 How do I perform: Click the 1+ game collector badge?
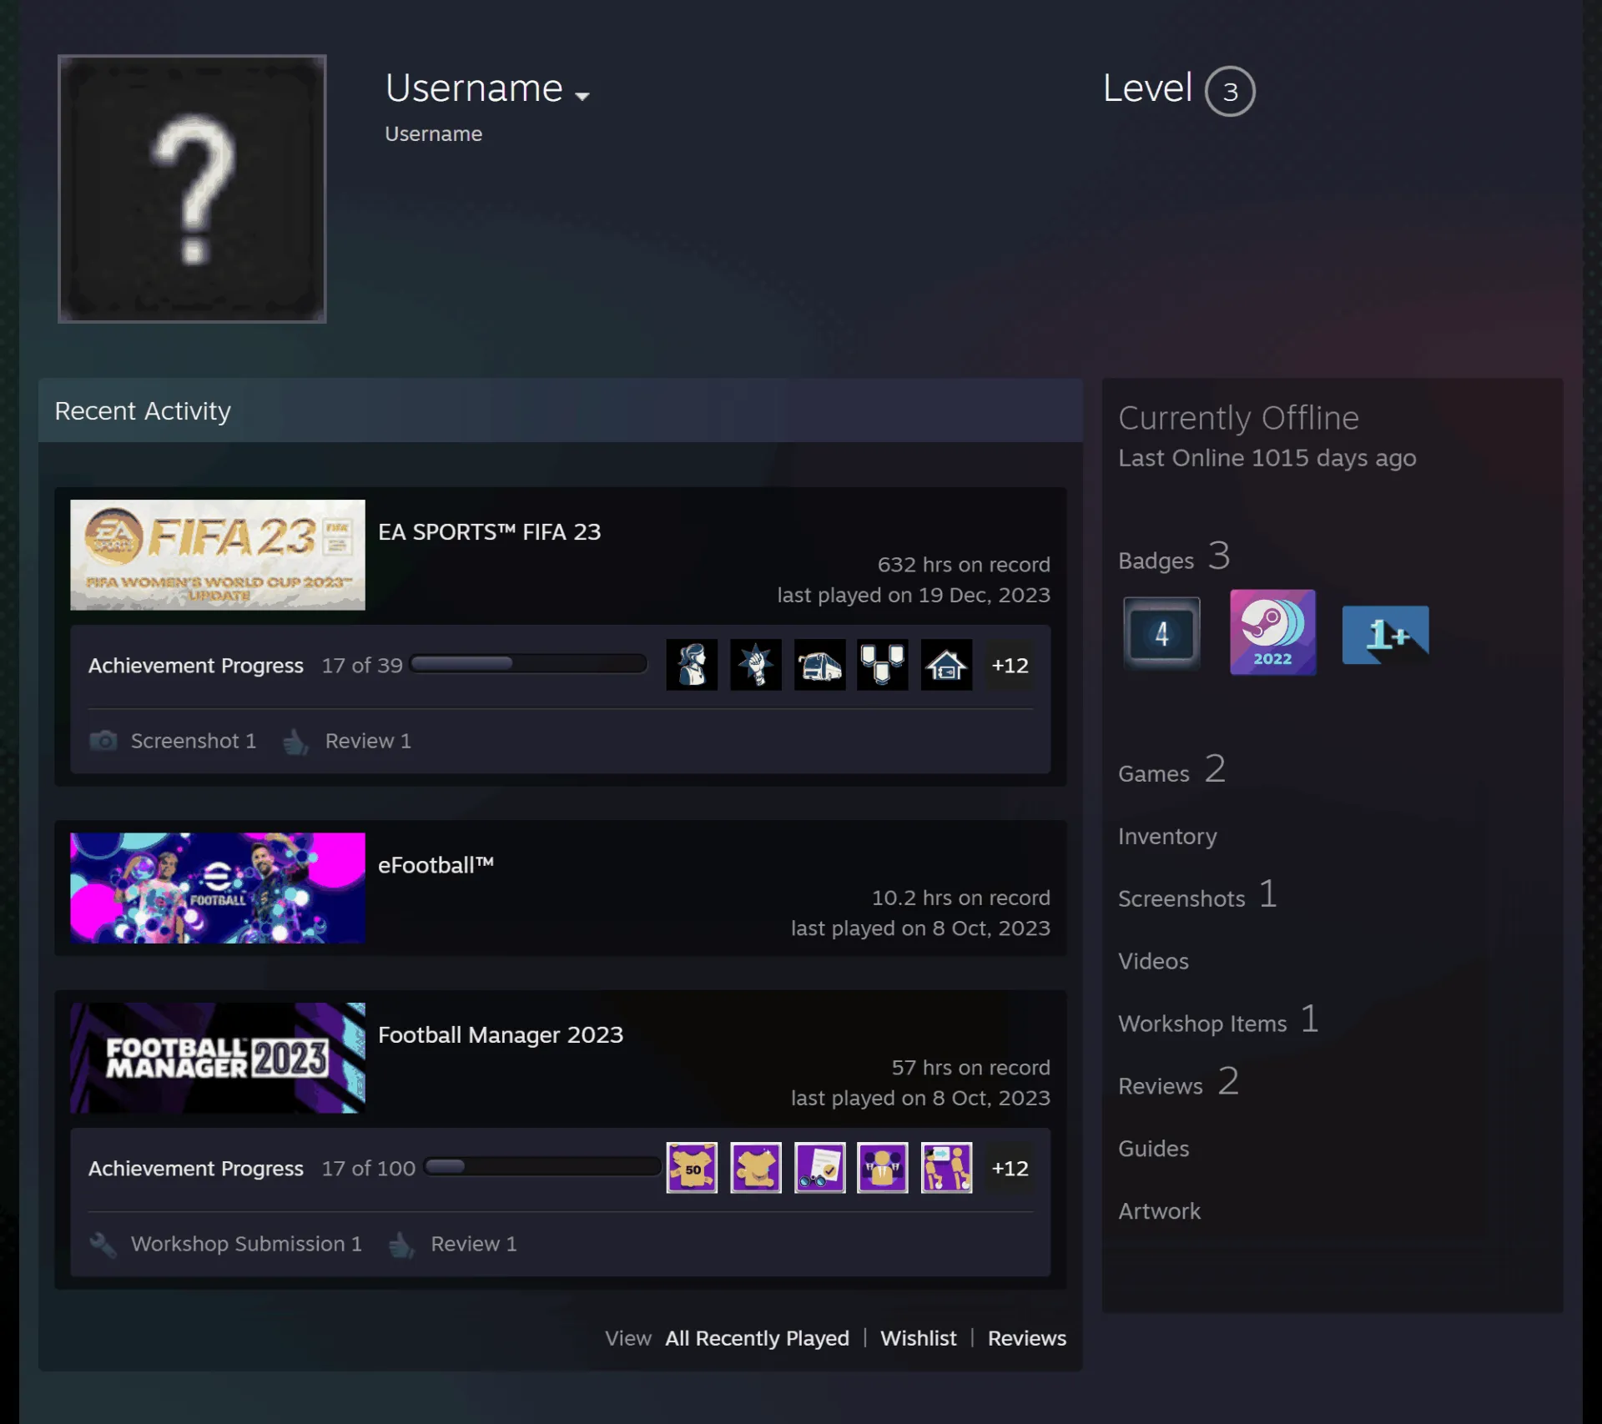[1385, 634]
